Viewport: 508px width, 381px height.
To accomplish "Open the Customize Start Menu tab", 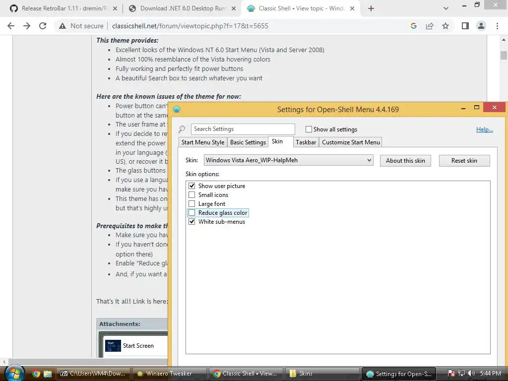I will (x=351, y=142).
